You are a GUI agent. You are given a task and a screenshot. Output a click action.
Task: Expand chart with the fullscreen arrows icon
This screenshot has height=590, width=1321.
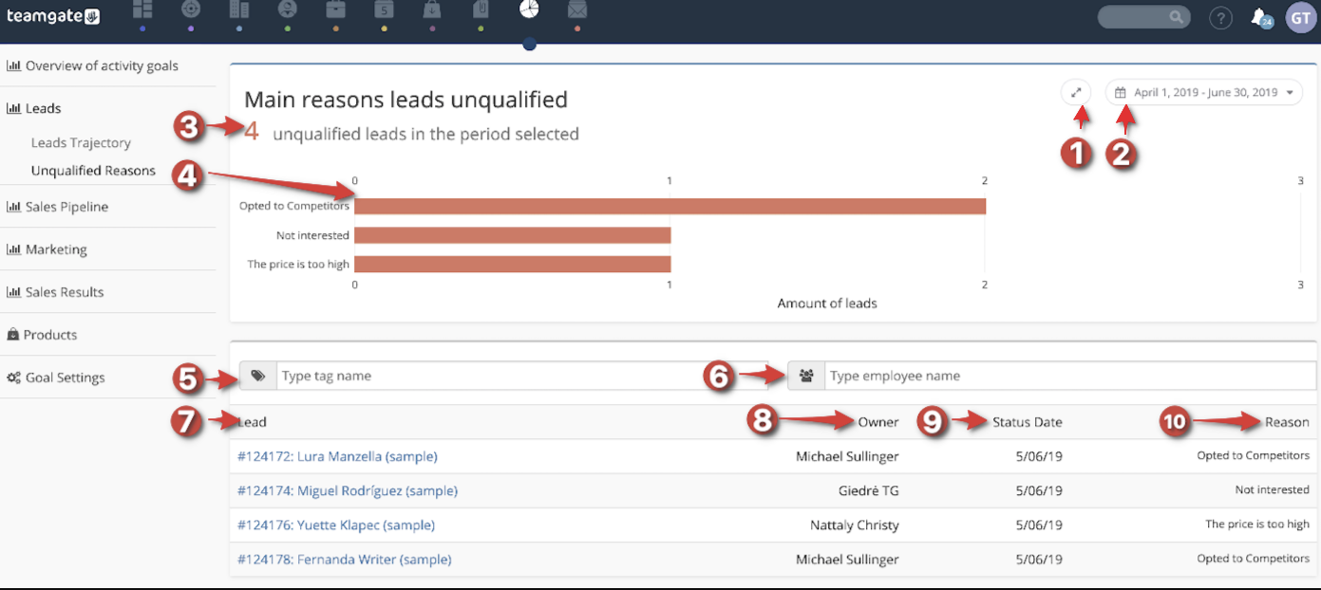pos(1076,93)
